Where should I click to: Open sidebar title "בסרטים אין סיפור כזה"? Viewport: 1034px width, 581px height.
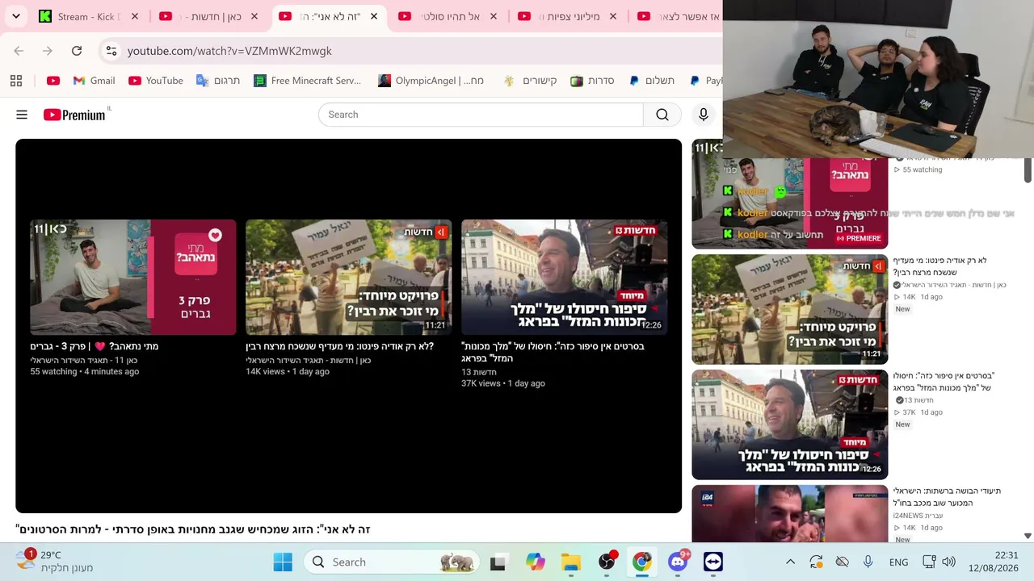tap(944, 382)
